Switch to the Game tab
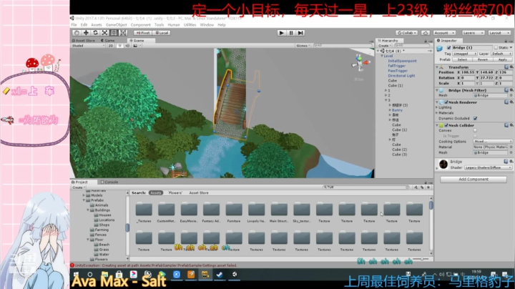The height and width of the screenshot is (289, 515). (108, 40)
